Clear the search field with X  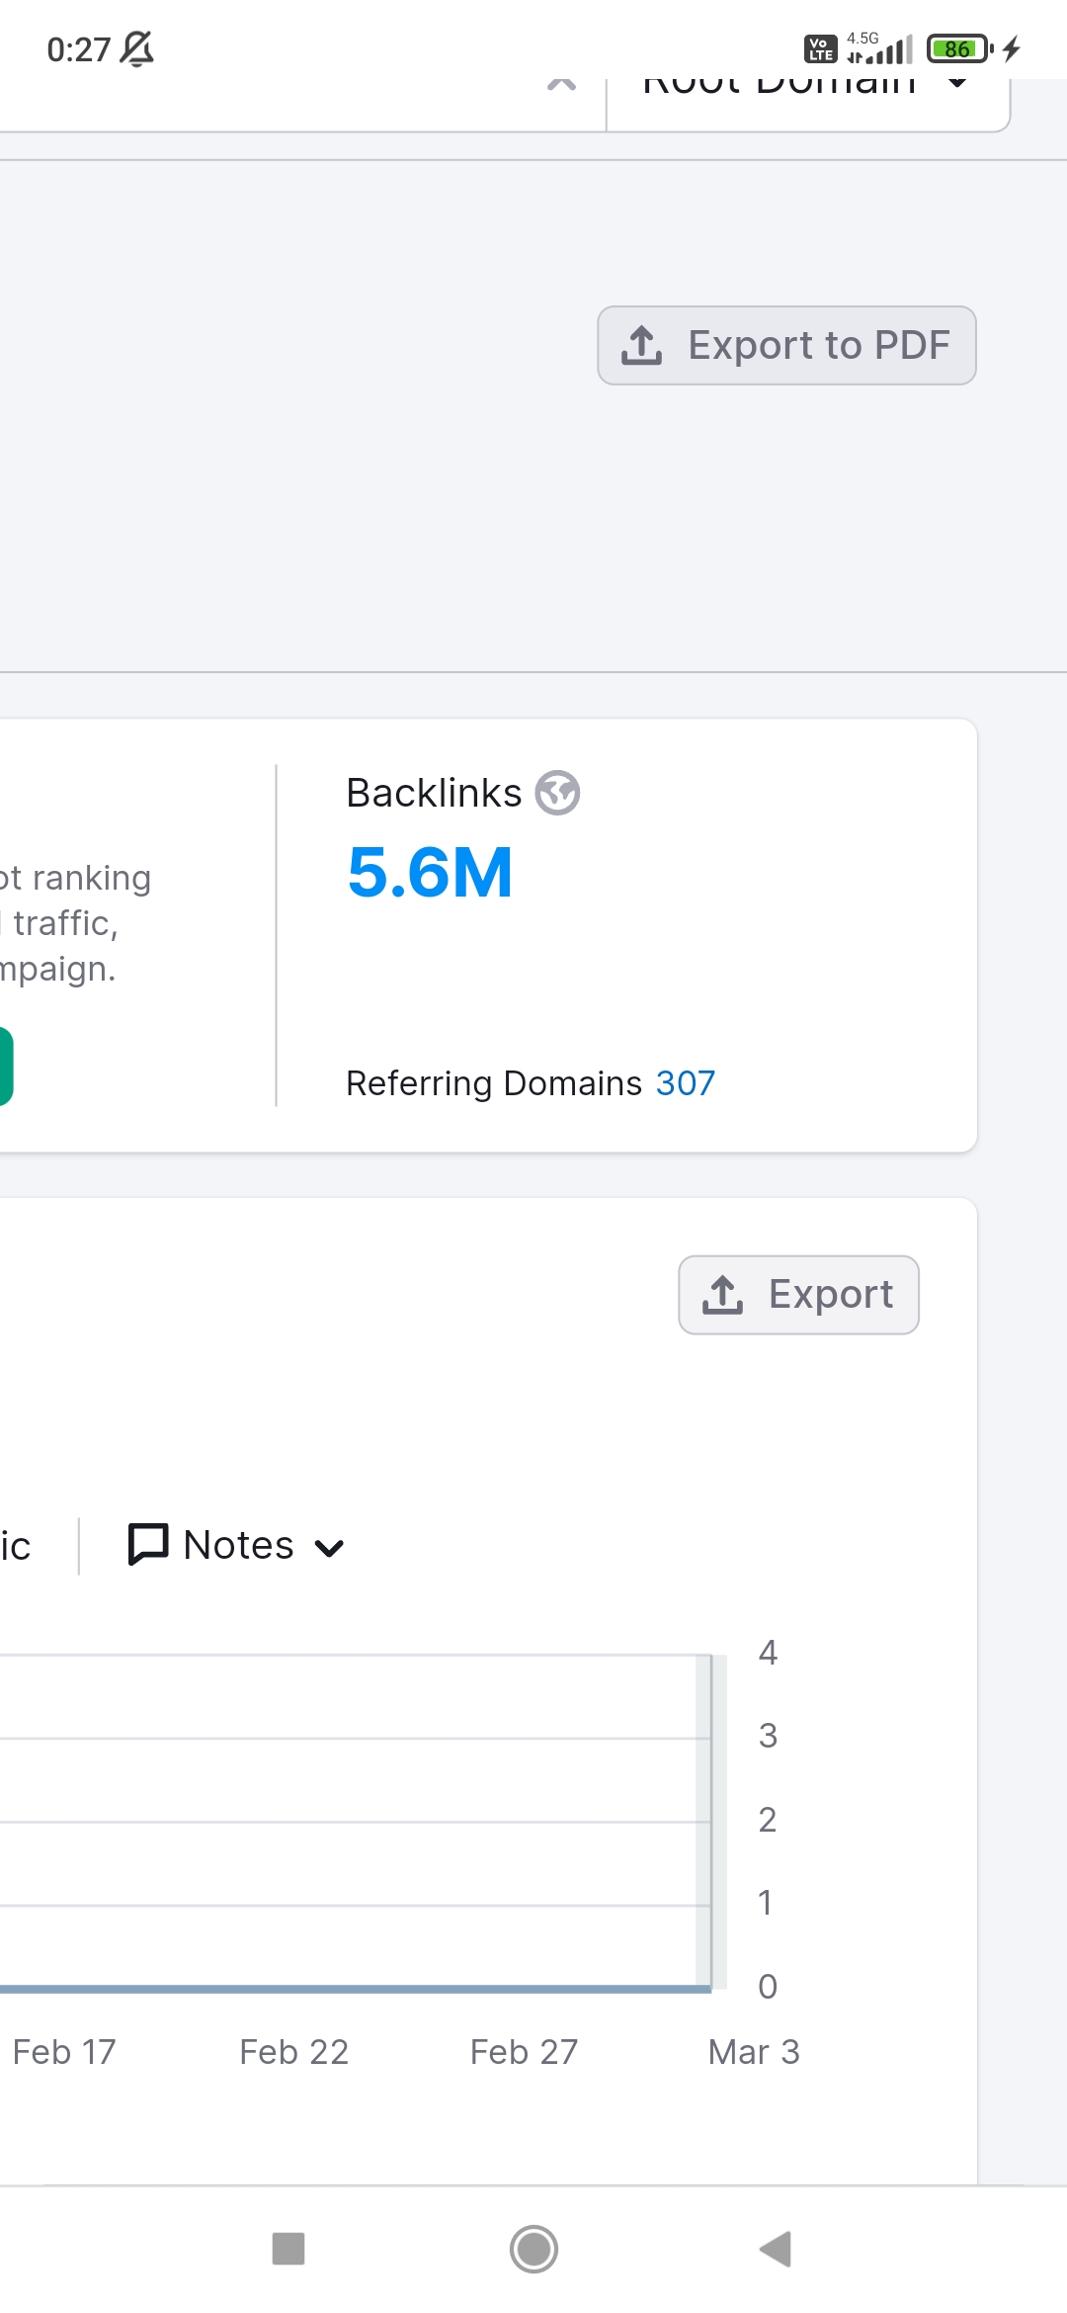click(x=561, y=84)
